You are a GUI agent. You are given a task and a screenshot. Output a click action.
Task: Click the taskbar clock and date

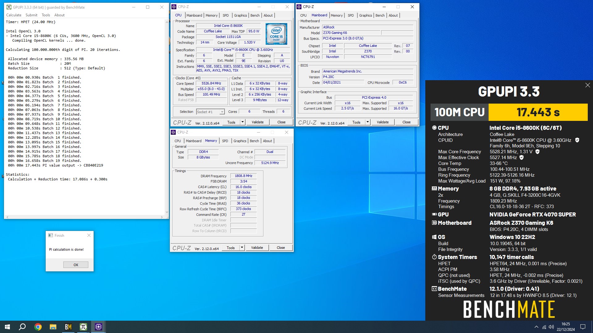pos(566,327)
